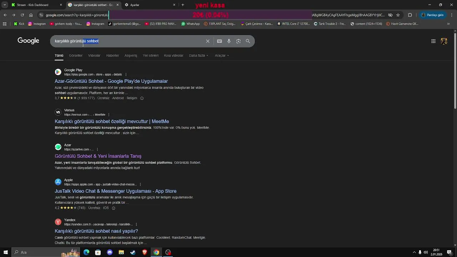Start a voice search with the microphone
Screen dimensions: 457x257
[229, 41]
